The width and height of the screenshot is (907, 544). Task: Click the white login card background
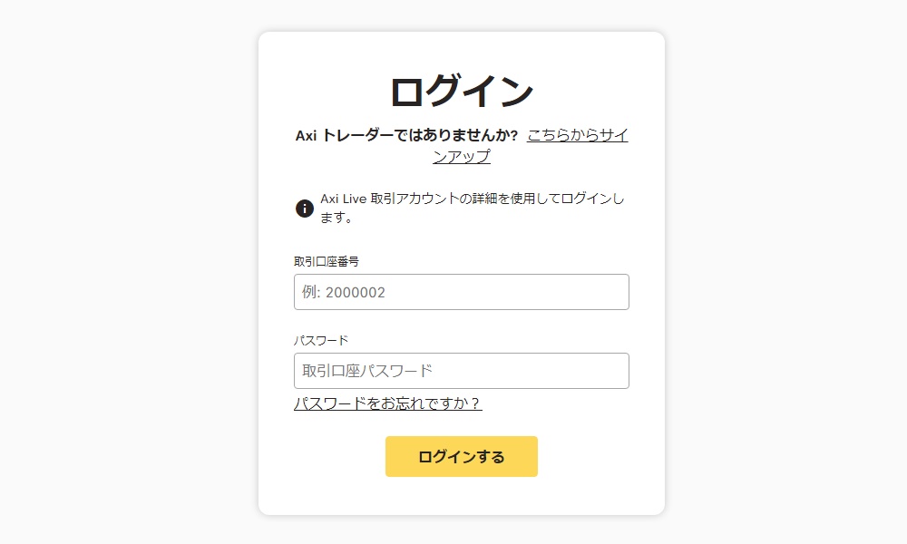(x=462, y=499)
